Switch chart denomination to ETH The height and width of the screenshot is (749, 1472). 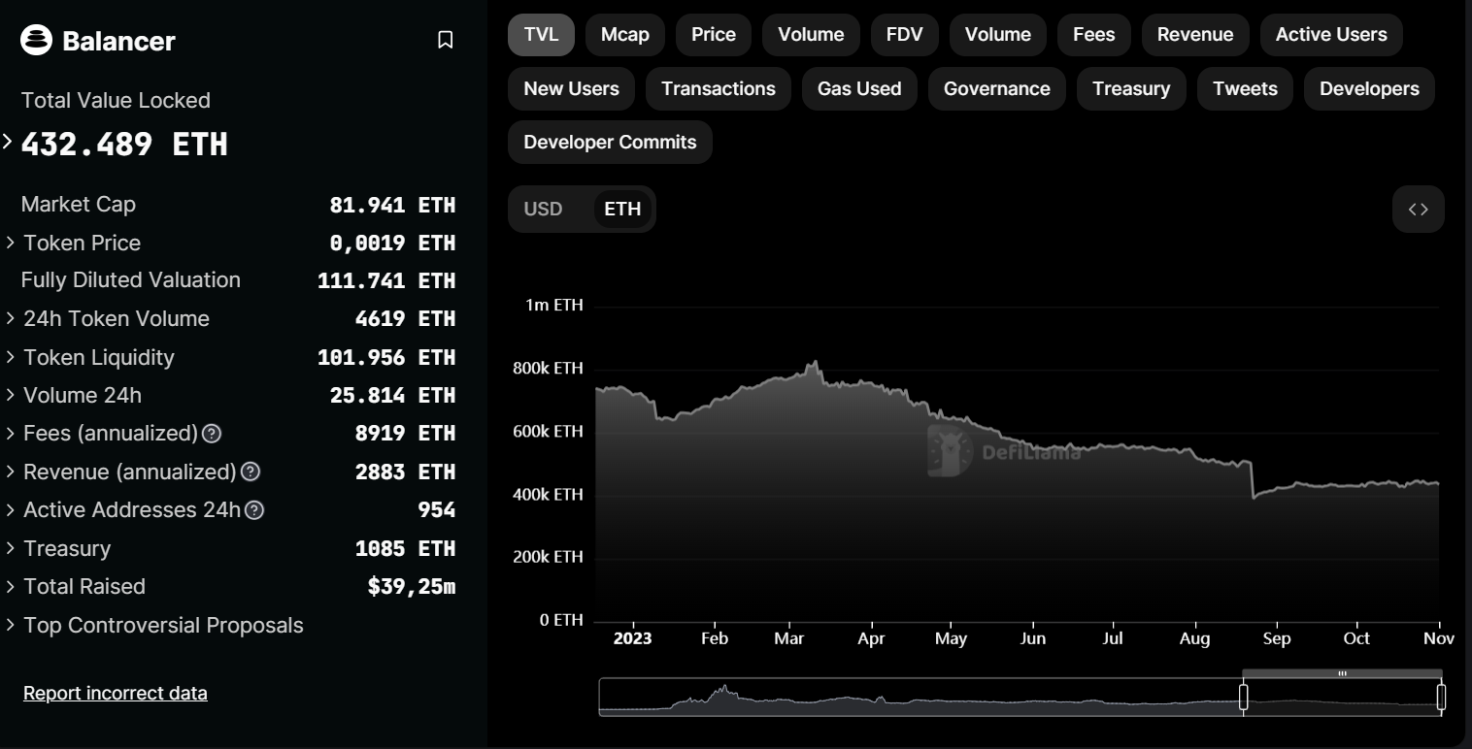pyautogui.click(x=622, y=209)
